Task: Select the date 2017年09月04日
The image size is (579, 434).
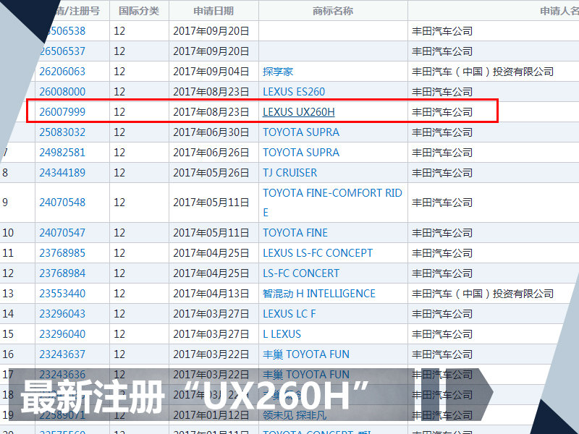Action: 211,72
